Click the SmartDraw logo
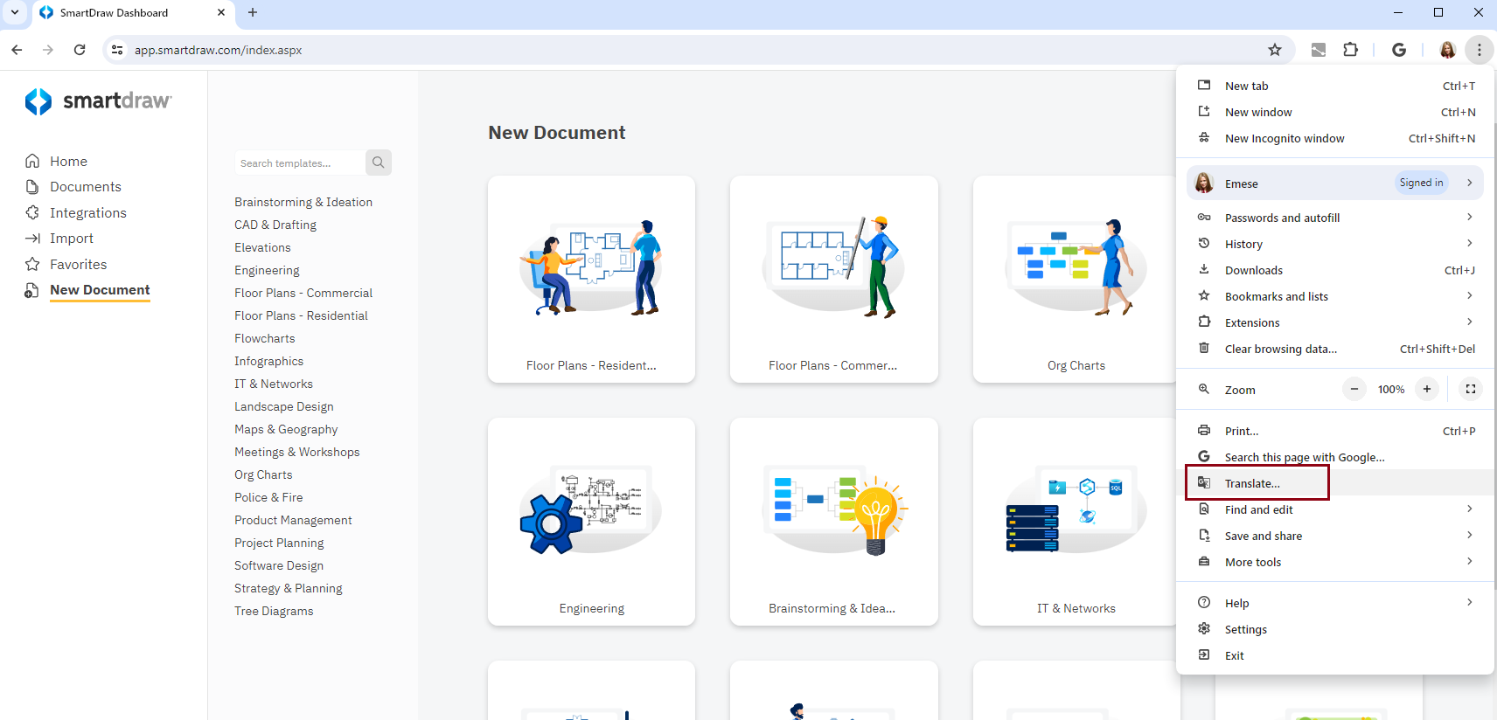Viewport: 1497px width, 720px height. (x=98, y=101)
